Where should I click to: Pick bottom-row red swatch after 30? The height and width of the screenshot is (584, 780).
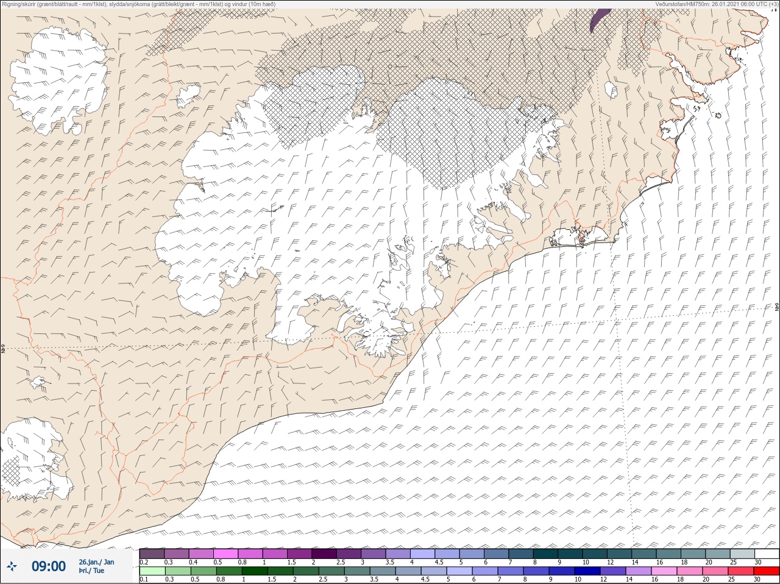(x=767, y=571)
